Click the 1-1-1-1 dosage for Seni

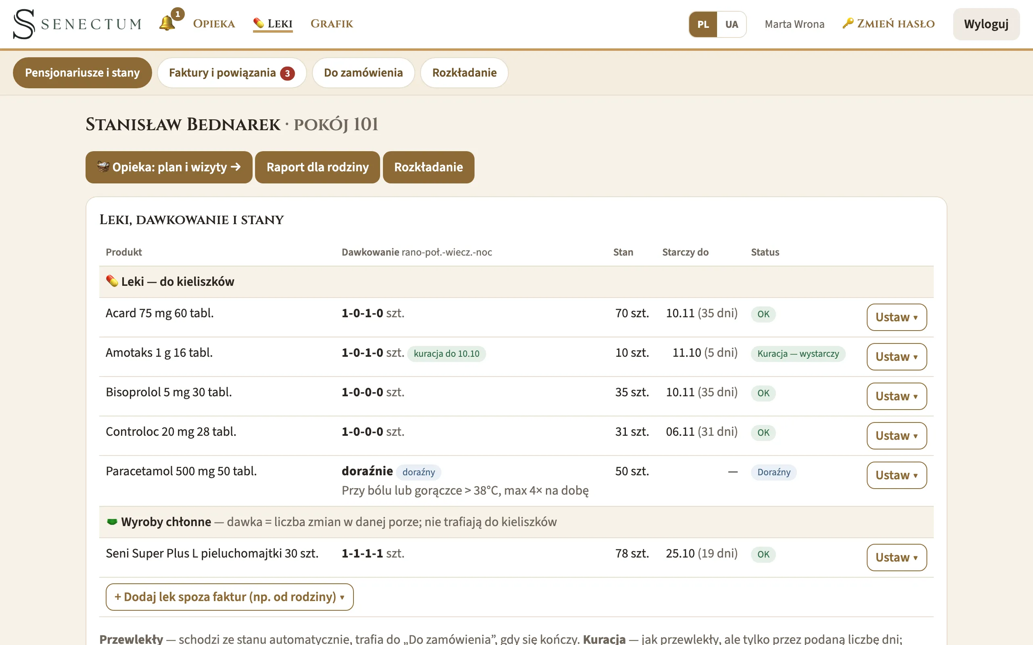point(362,553)
